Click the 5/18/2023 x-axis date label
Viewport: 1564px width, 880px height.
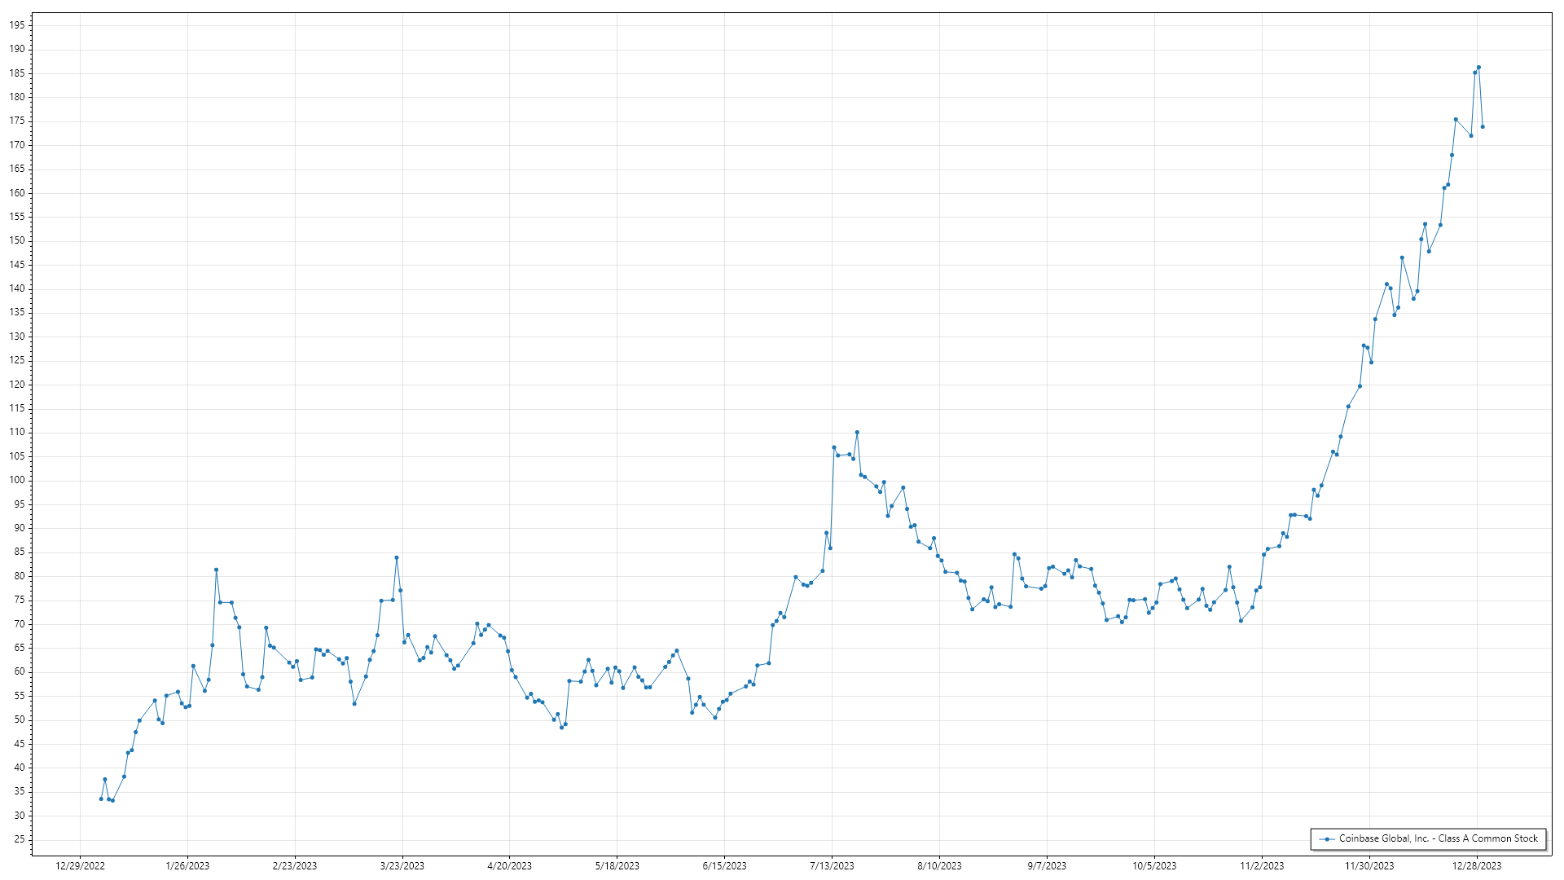(x=617, y=866)
